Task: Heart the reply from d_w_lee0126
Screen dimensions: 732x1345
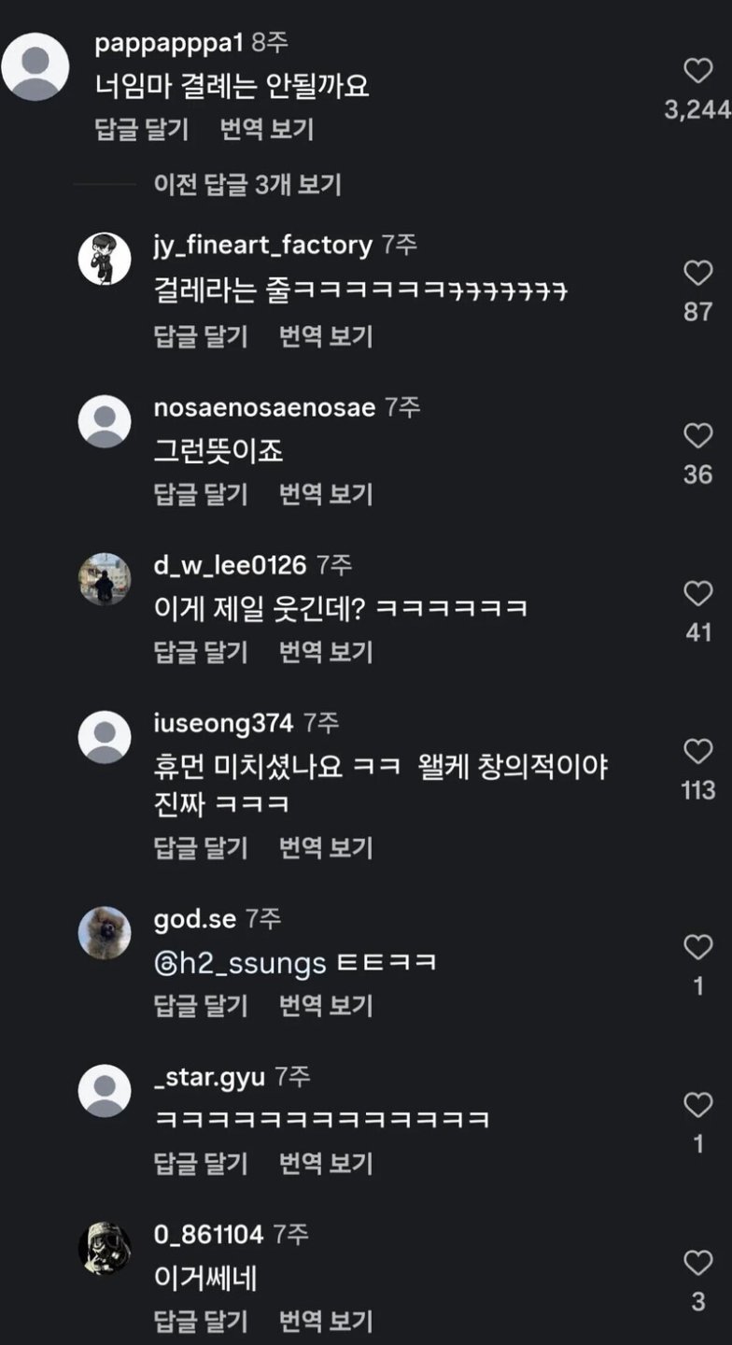Action: 697,594
